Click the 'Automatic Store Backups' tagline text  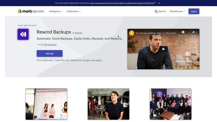click(x=79, y=39)
